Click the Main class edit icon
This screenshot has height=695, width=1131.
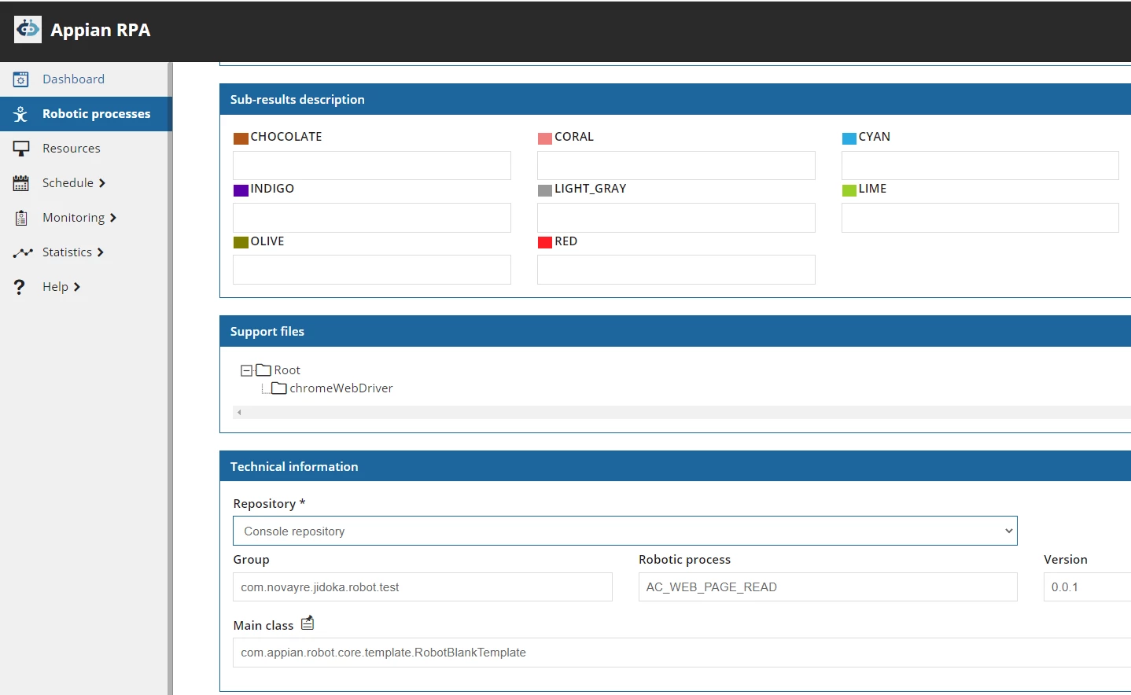coord(308,623)
